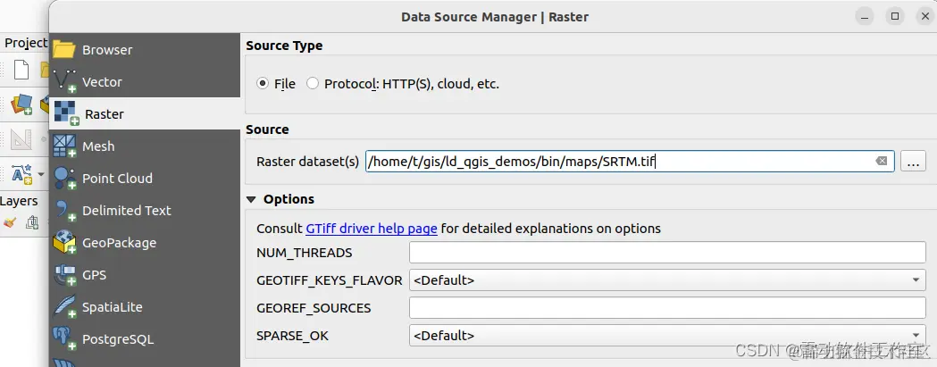The image size is (937, 367).
Task: Choose the Protocol HTTP(S) cloud radio button
Action: click(x=313, y=84)
